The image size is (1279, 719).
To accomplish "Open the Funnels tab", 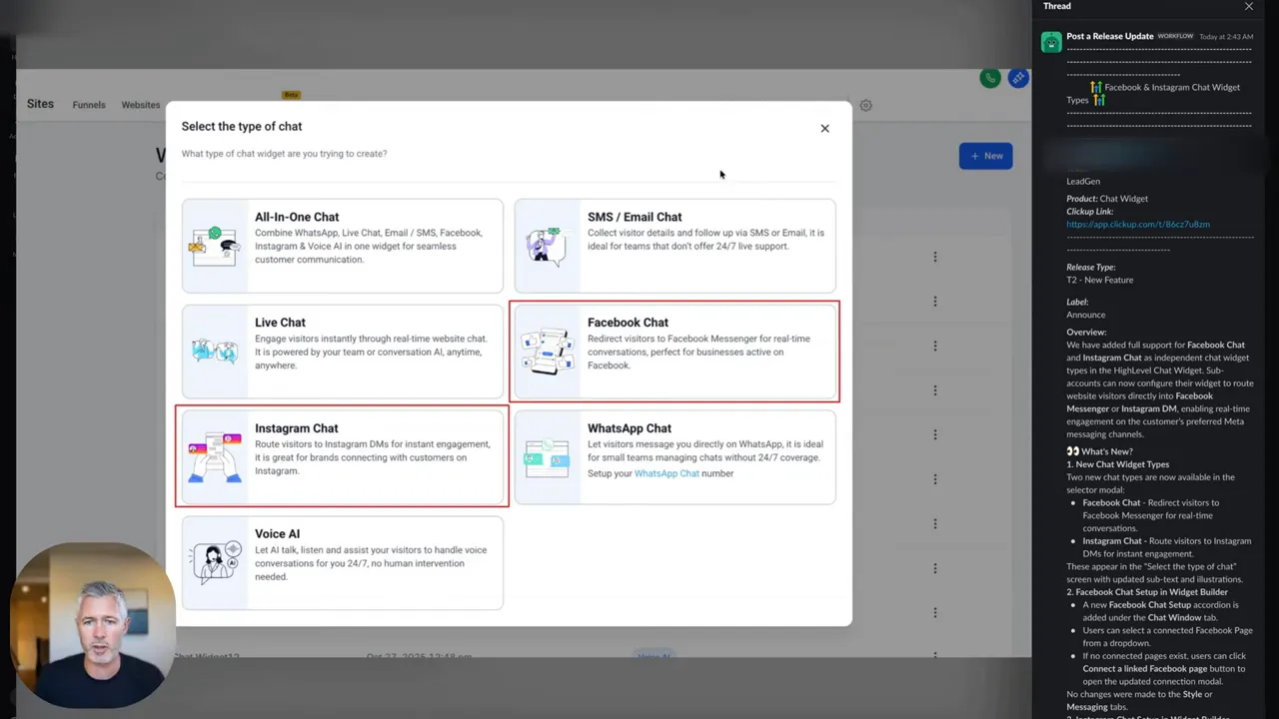I will [x=89, y=105].
